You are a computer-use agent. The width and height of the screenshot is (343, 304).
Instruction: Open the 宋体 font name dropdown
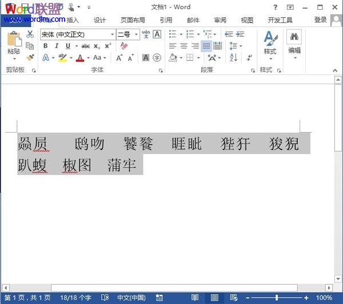click(x=77, y=34)
